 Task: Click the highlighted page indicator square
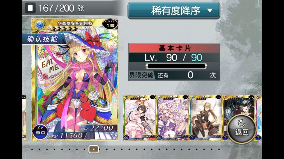click(94, 149)
